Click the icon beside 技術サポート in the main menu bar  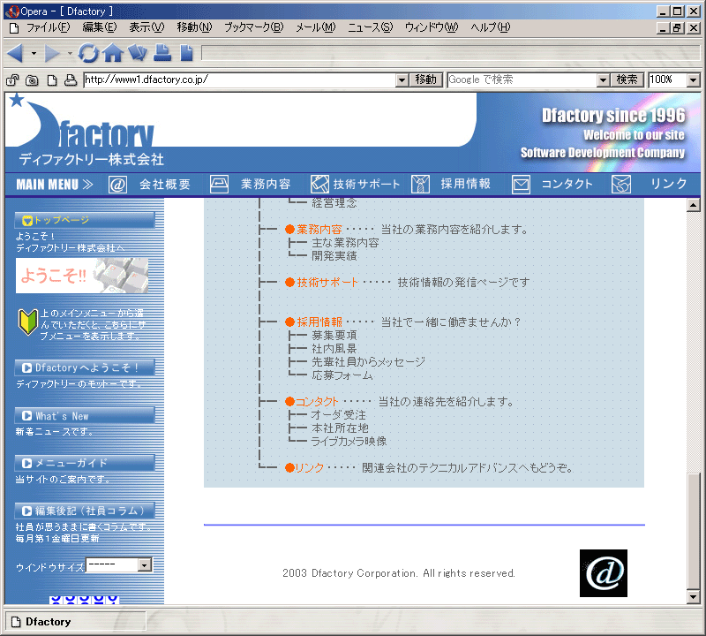tap(319, 185)
